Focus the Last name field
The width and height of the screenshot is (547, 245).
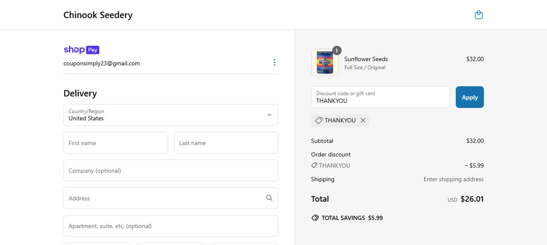226,143
